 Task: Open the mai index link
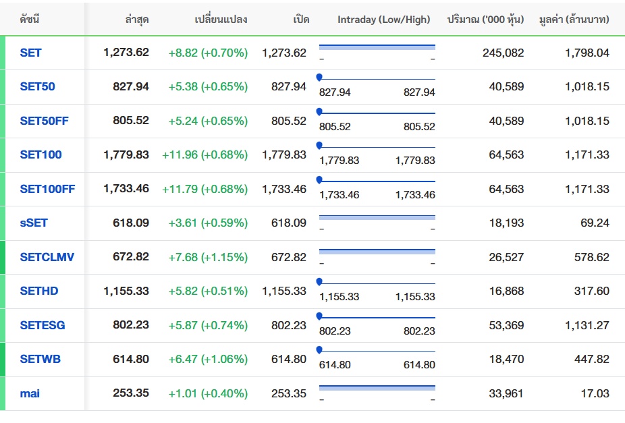tap(30, 393)
